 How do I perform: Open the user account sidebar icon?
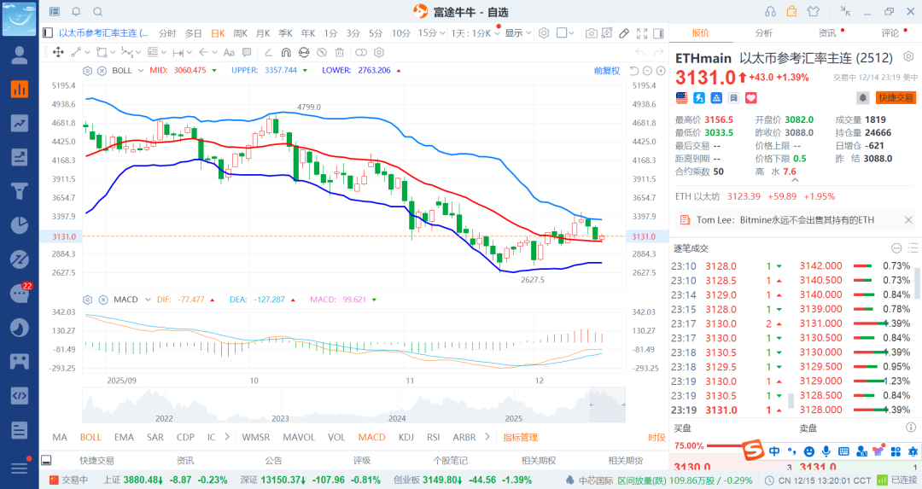pos(20,55)
